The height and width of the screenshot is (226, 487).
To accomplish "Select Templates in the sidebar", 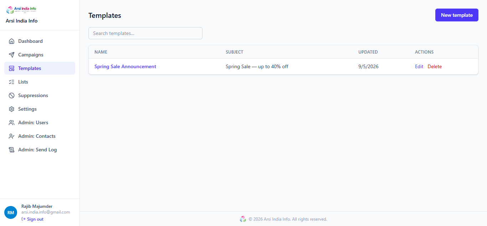I will 40,68.
